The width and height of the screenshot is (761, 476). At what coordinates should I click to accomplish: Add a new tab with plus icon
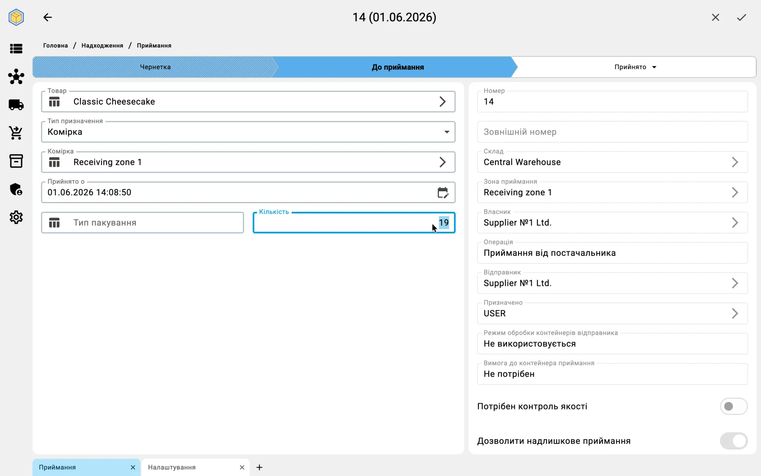tap(259, 467)
